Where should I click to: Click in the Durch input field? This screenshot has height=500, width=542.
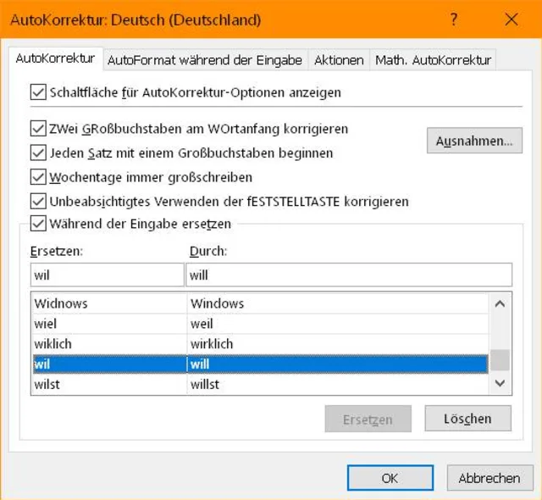(349, 275)
